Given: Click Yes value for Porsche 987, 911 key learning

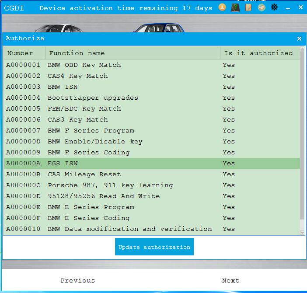Looking at the screenshot, I should coord(228,185).
